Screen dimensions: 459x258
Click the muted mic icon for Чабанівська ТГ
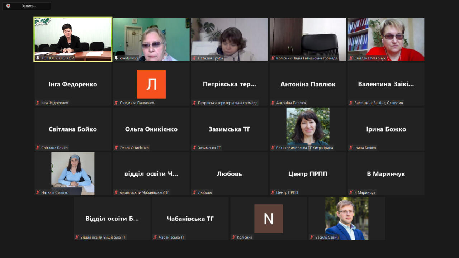point(155,237)
